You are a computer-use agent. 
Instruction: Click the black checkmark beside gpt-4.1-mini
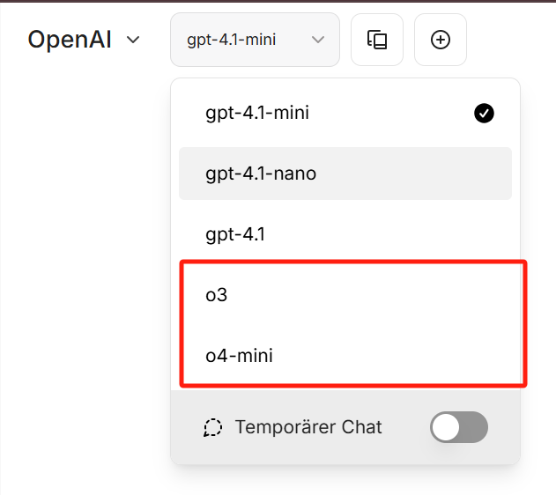(484, 113)
